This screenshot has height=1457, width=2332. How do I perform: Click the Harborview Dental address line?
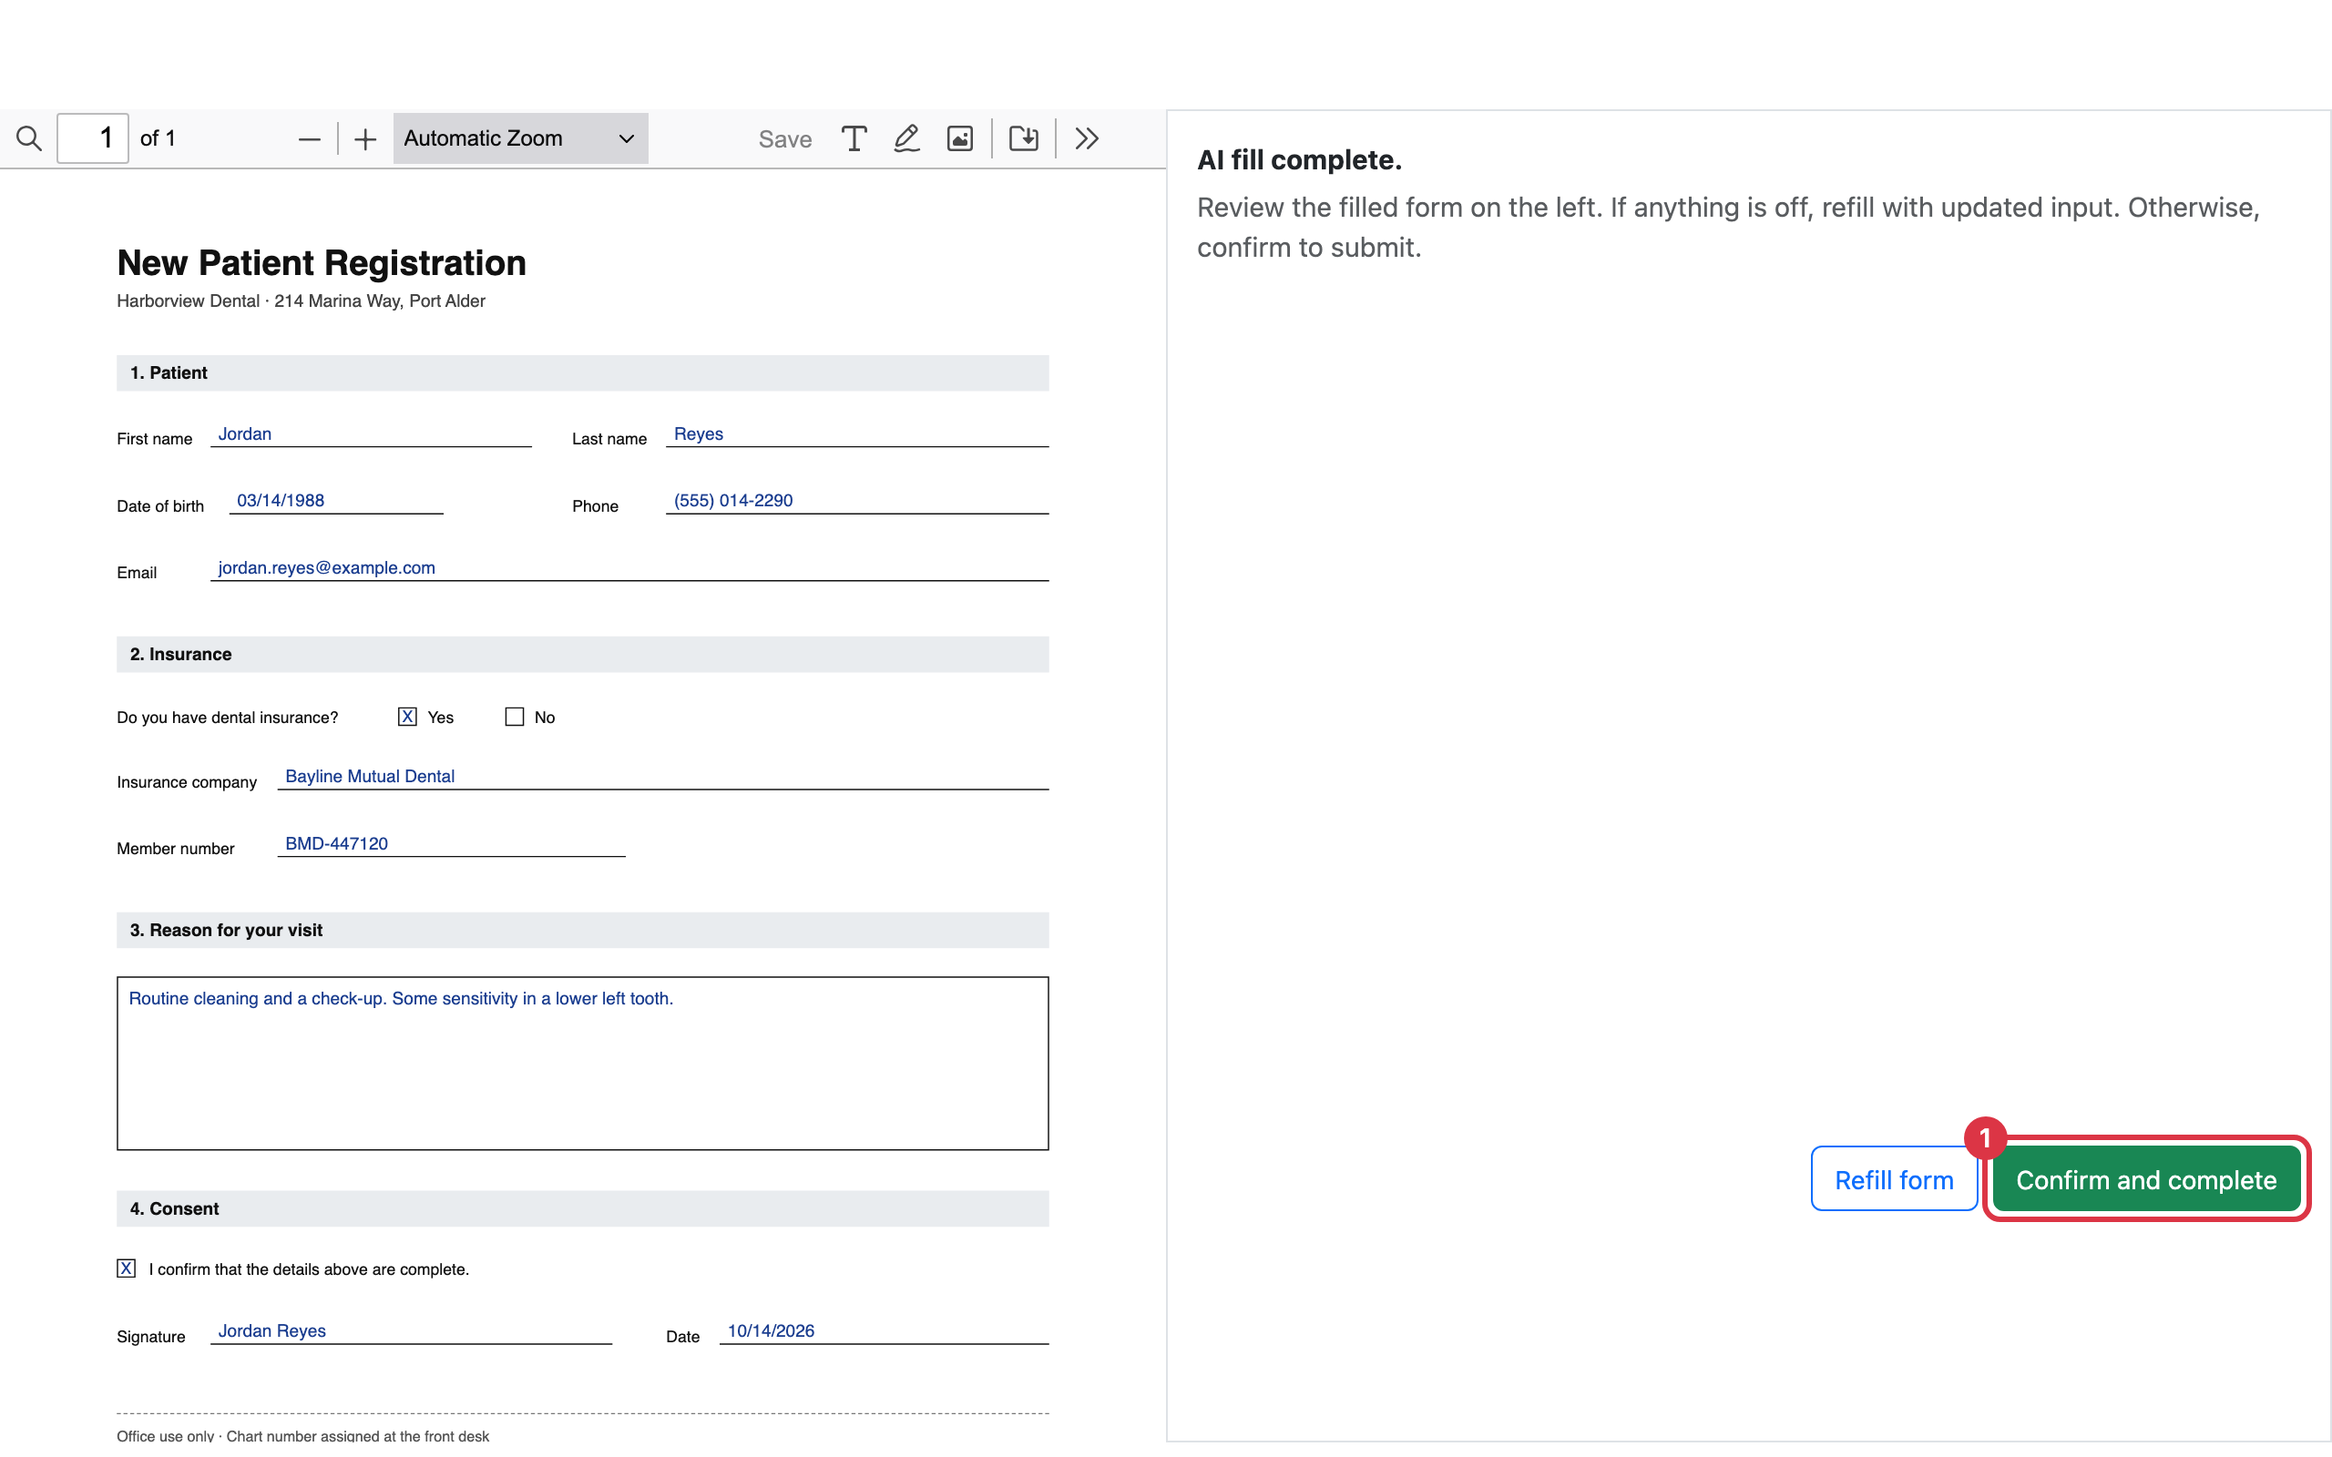point(301,301)
